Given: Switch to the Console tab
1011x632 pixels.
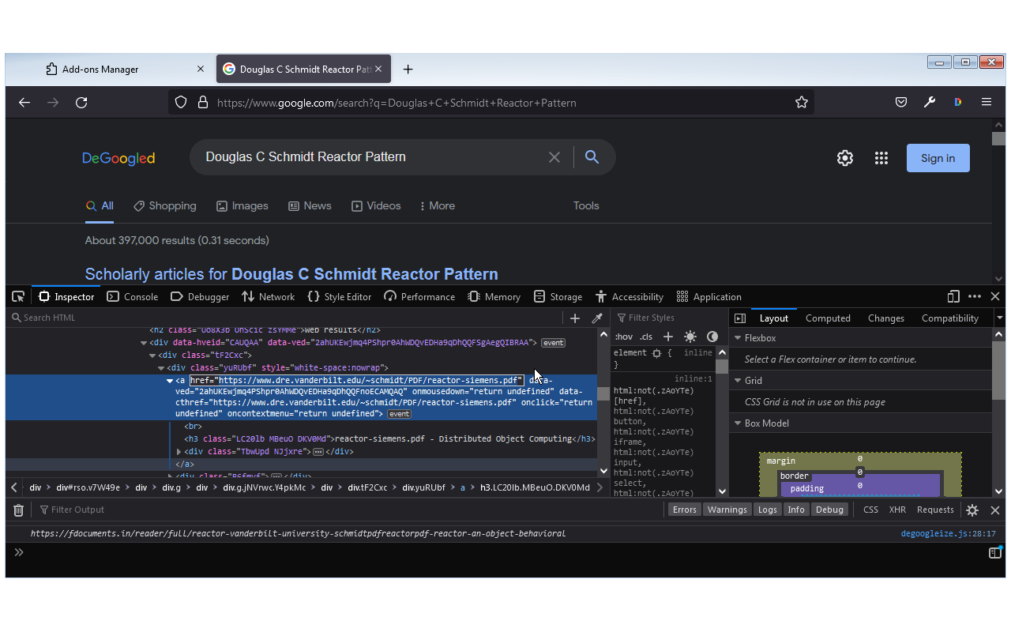Looking at the screenshot, I should 133,297.
